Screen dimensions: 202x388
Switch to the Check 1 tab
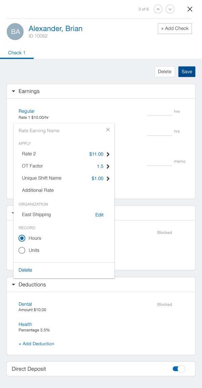coord(17,53)
